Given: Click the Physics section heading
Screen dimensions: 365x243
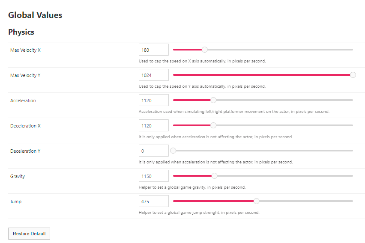Looking at the screenshot, I should (x=21, y=32).
